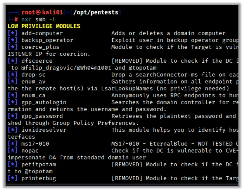Viewport: 244px width, 191px height.
Task: Click the /opt/pentests path in prompt
Action: click(96, 12)
